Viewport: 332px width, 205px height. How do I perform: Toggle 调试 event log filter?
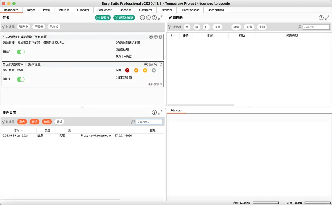tap(59, 122)
